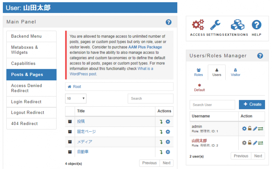Drill down into メディア row arrow
272x169 pixels.
tap(161, 142)
